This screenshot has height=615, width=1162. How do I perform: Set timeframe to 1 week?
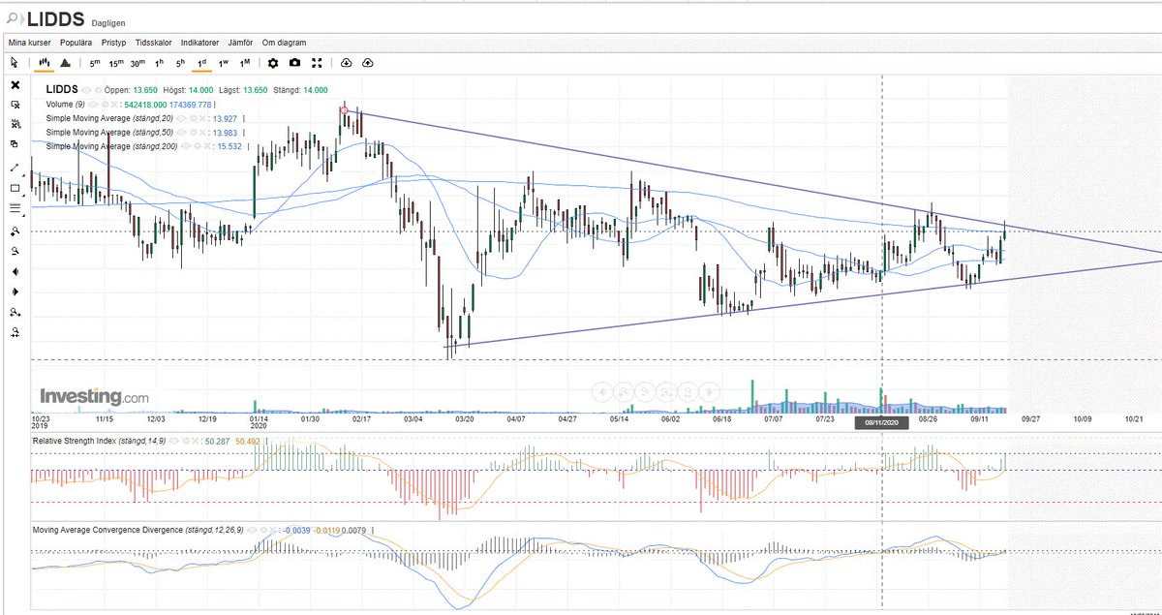[223, 63]
